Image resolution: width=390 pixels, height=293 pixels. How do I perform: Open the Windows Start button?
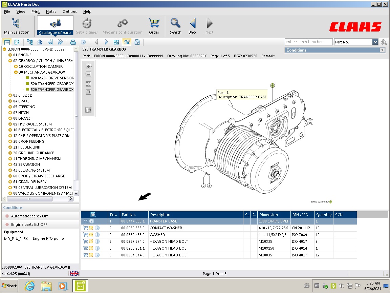point(9,286)
